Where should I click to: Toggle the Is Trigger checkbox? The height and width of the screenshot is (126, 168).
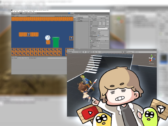point(98,45)
